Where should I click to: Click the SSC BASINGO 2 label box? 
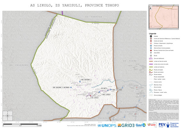click(86, 80)
